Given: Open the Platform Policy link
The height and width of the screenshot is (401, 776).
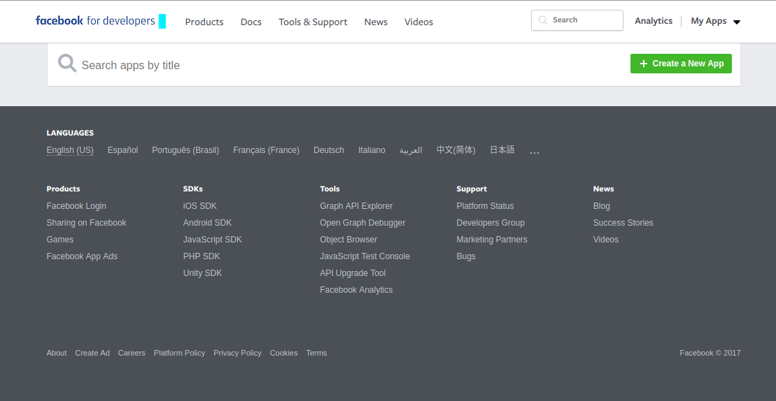Looking at the screenshot, I should click(180, 353).
